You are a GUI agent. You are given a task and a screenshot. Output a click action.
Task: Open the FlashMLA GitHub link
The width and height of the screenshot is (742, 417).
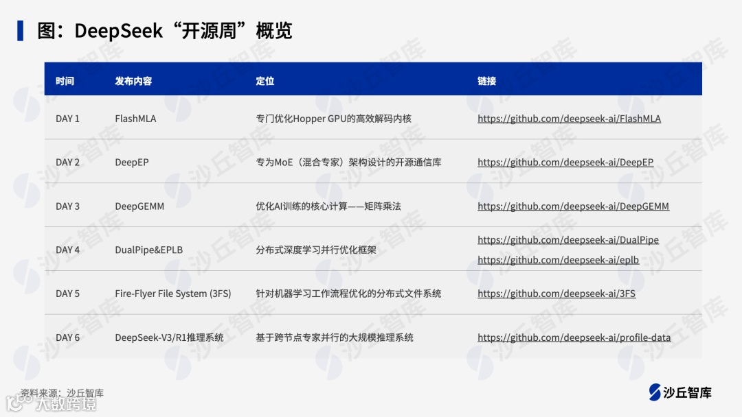click(x=569, y=119)
